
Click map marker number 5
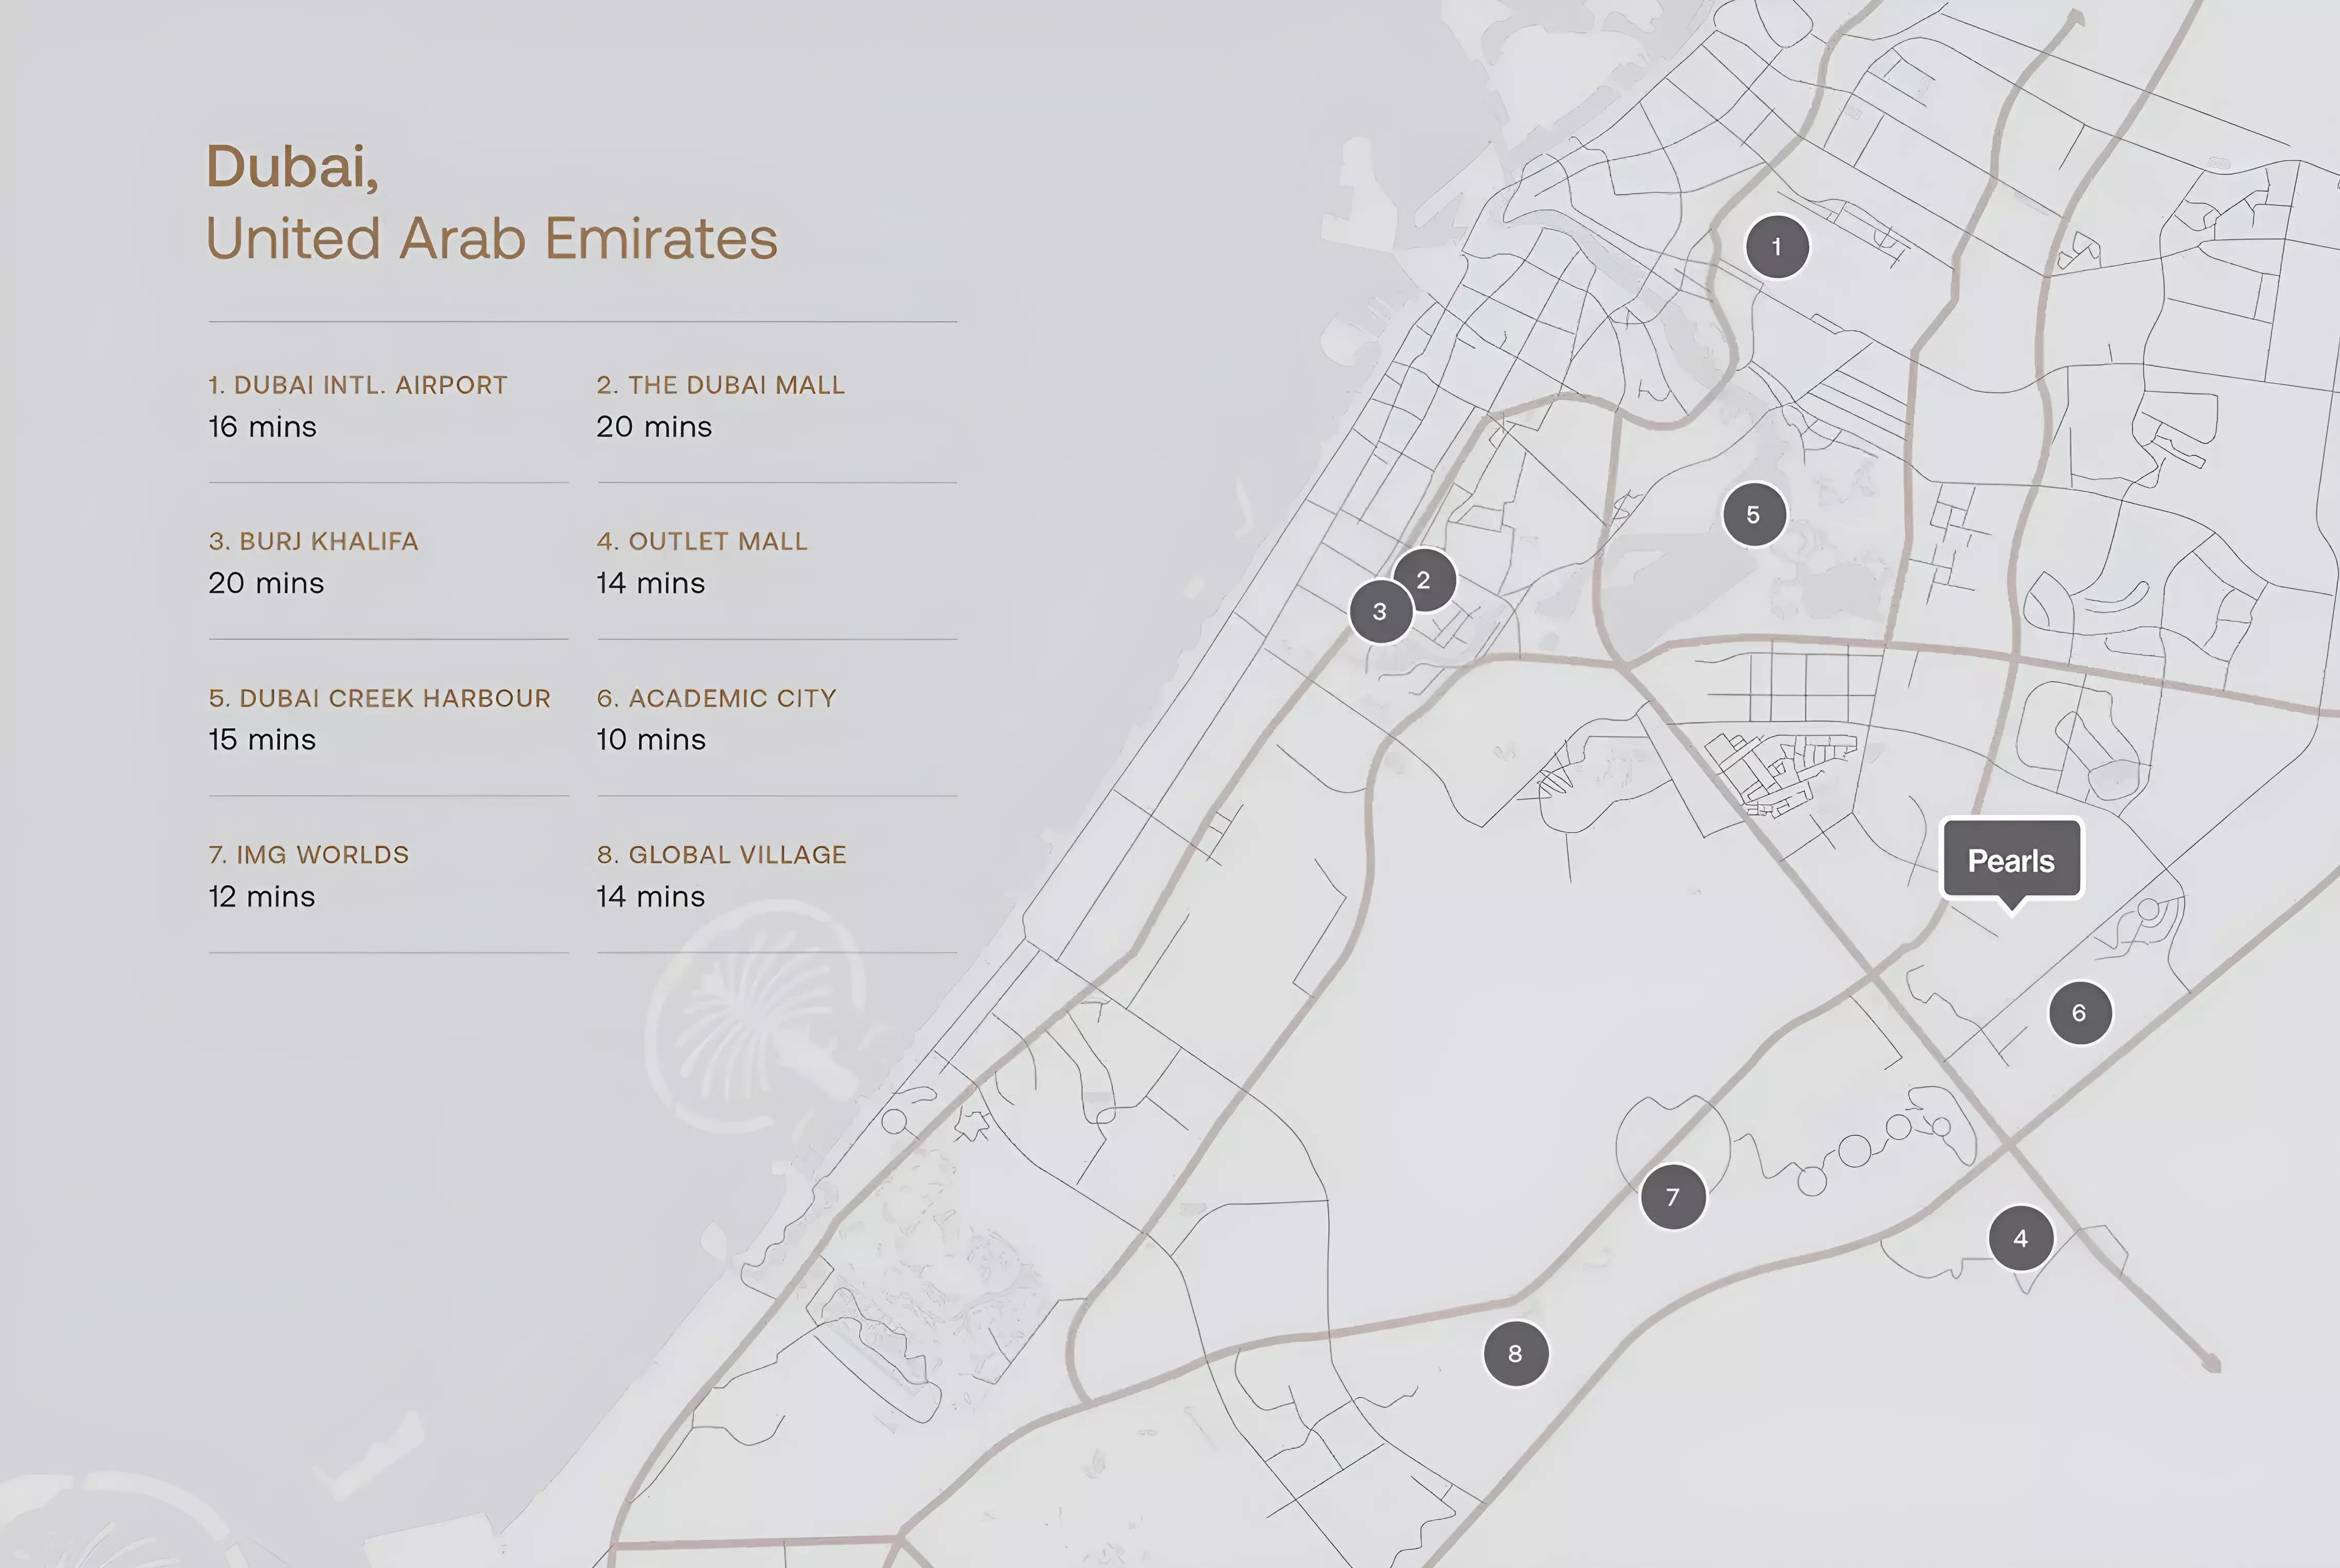[1754, 514]
